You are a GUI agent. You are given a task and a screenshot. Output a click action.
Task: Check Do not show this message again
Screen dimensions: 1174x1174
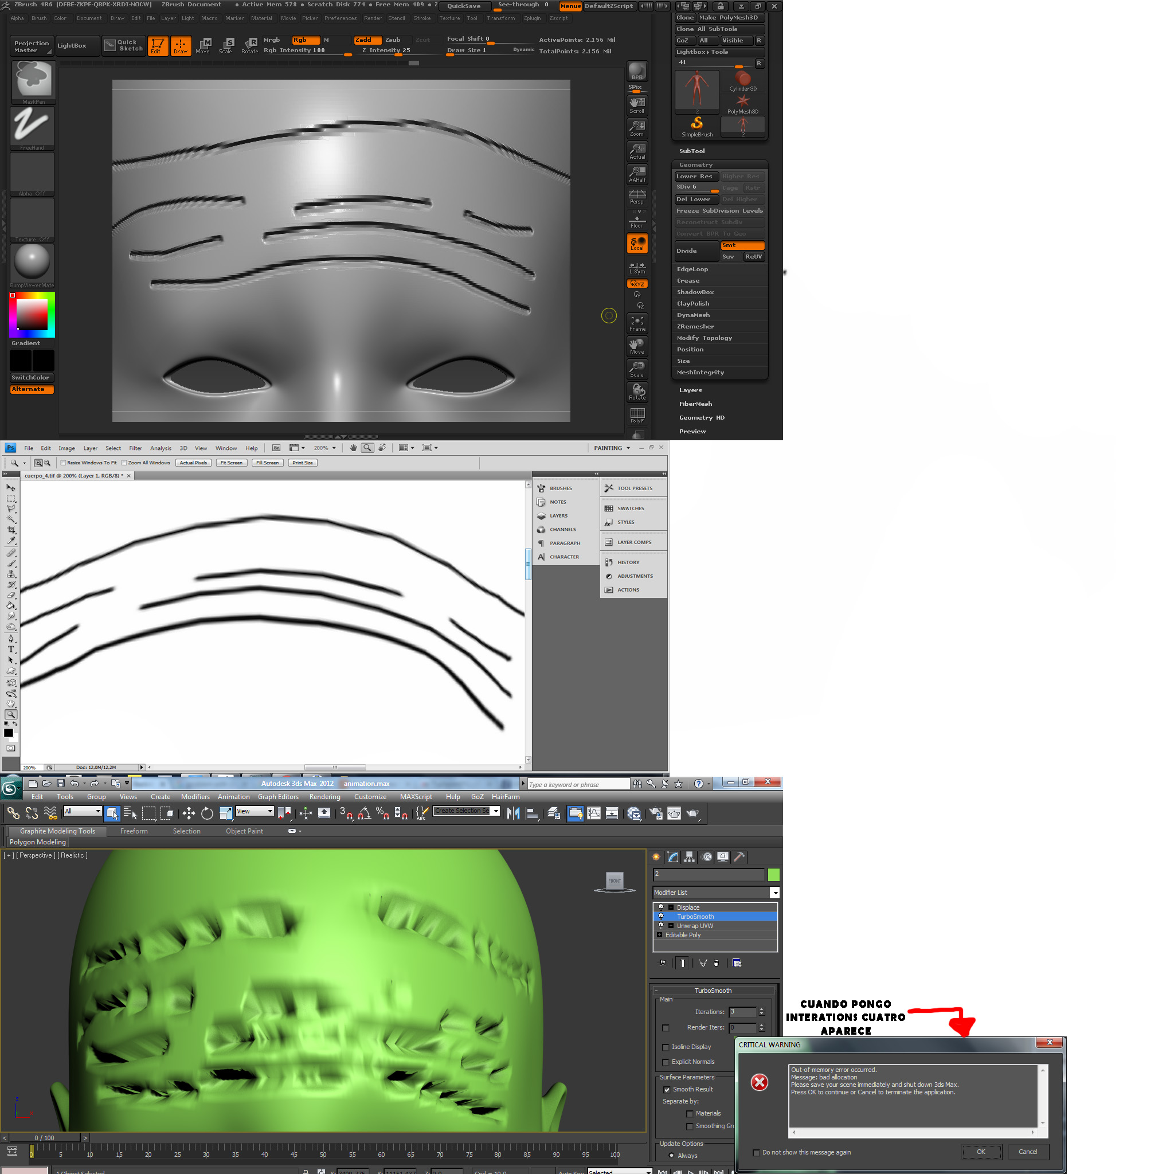click(x=756, y=1152)
